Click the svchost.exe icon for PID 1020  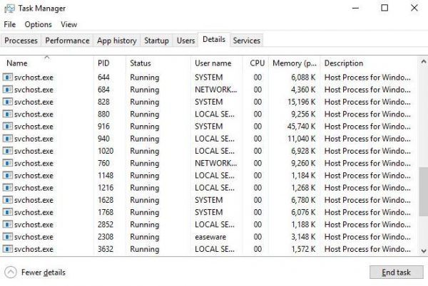(9, 151)
